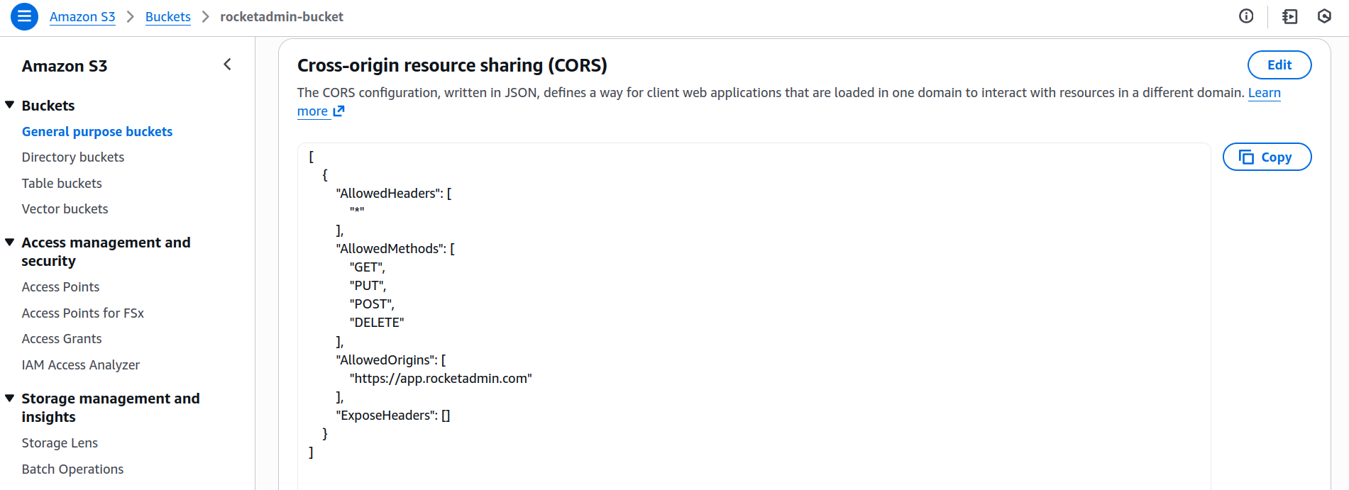Copy the CORS JSON configuration
Screen dimensions: 1349x490
pyautogui.click(x=1267, y=157)
